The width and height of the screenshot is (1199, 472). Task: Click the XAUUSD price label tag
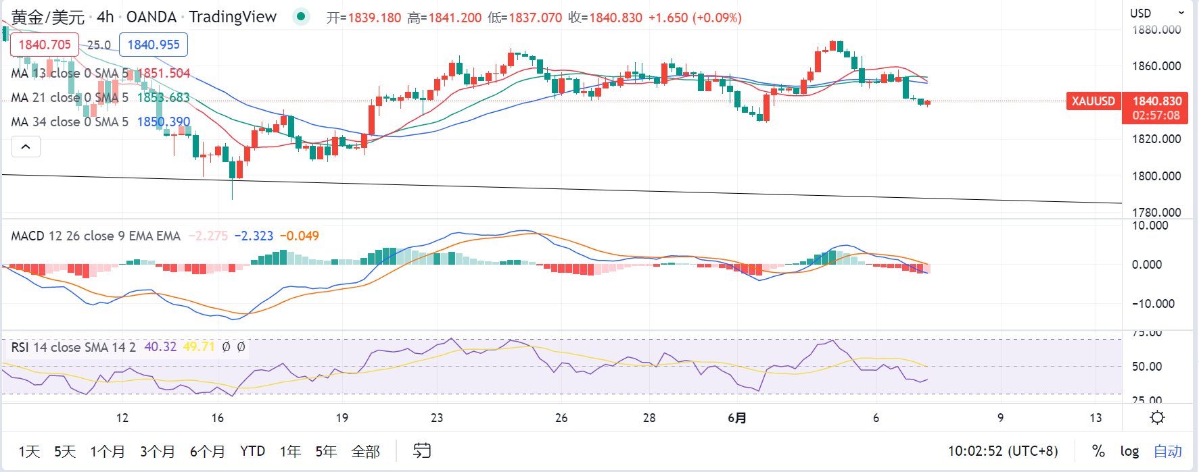tap(1094, 101)
